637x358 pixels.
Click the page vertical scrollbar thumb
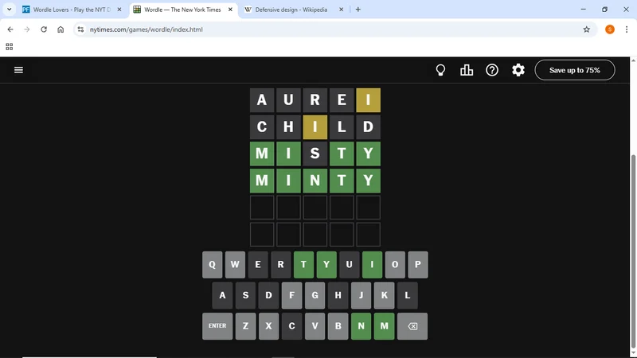tap(633, 252)
